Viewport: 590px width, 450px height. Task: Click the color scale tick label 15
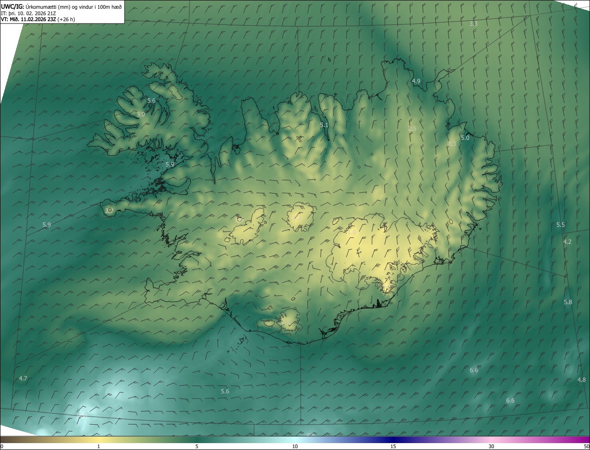pyautogui.click(x=393, y=447)
